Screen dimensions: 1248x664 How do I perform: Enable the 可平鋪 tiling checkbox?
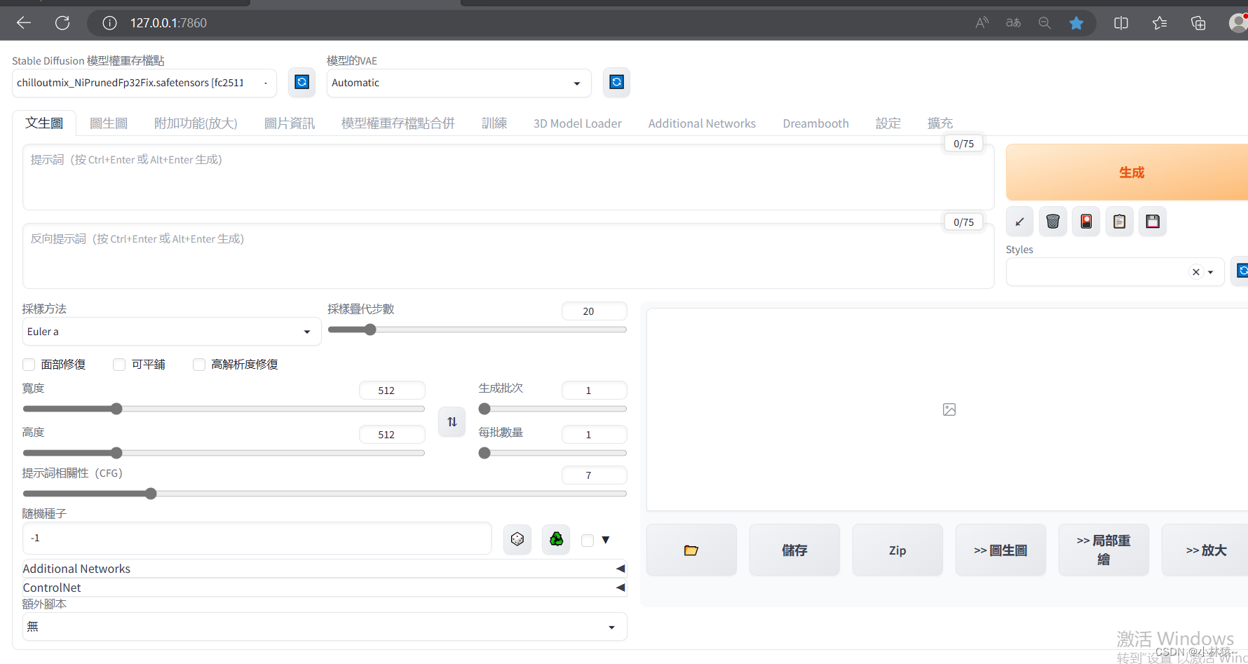coord(119,365)
